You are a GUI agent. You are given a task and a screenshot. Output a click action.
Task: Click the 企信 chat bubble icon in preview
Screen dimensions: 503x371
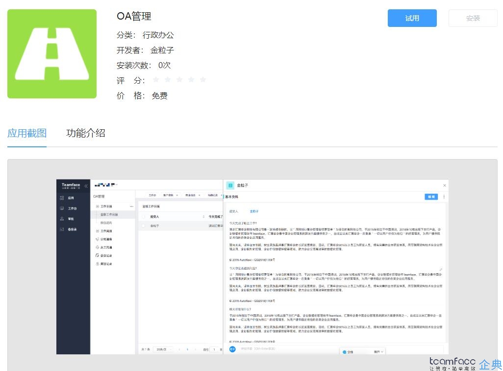pos(345,352)
